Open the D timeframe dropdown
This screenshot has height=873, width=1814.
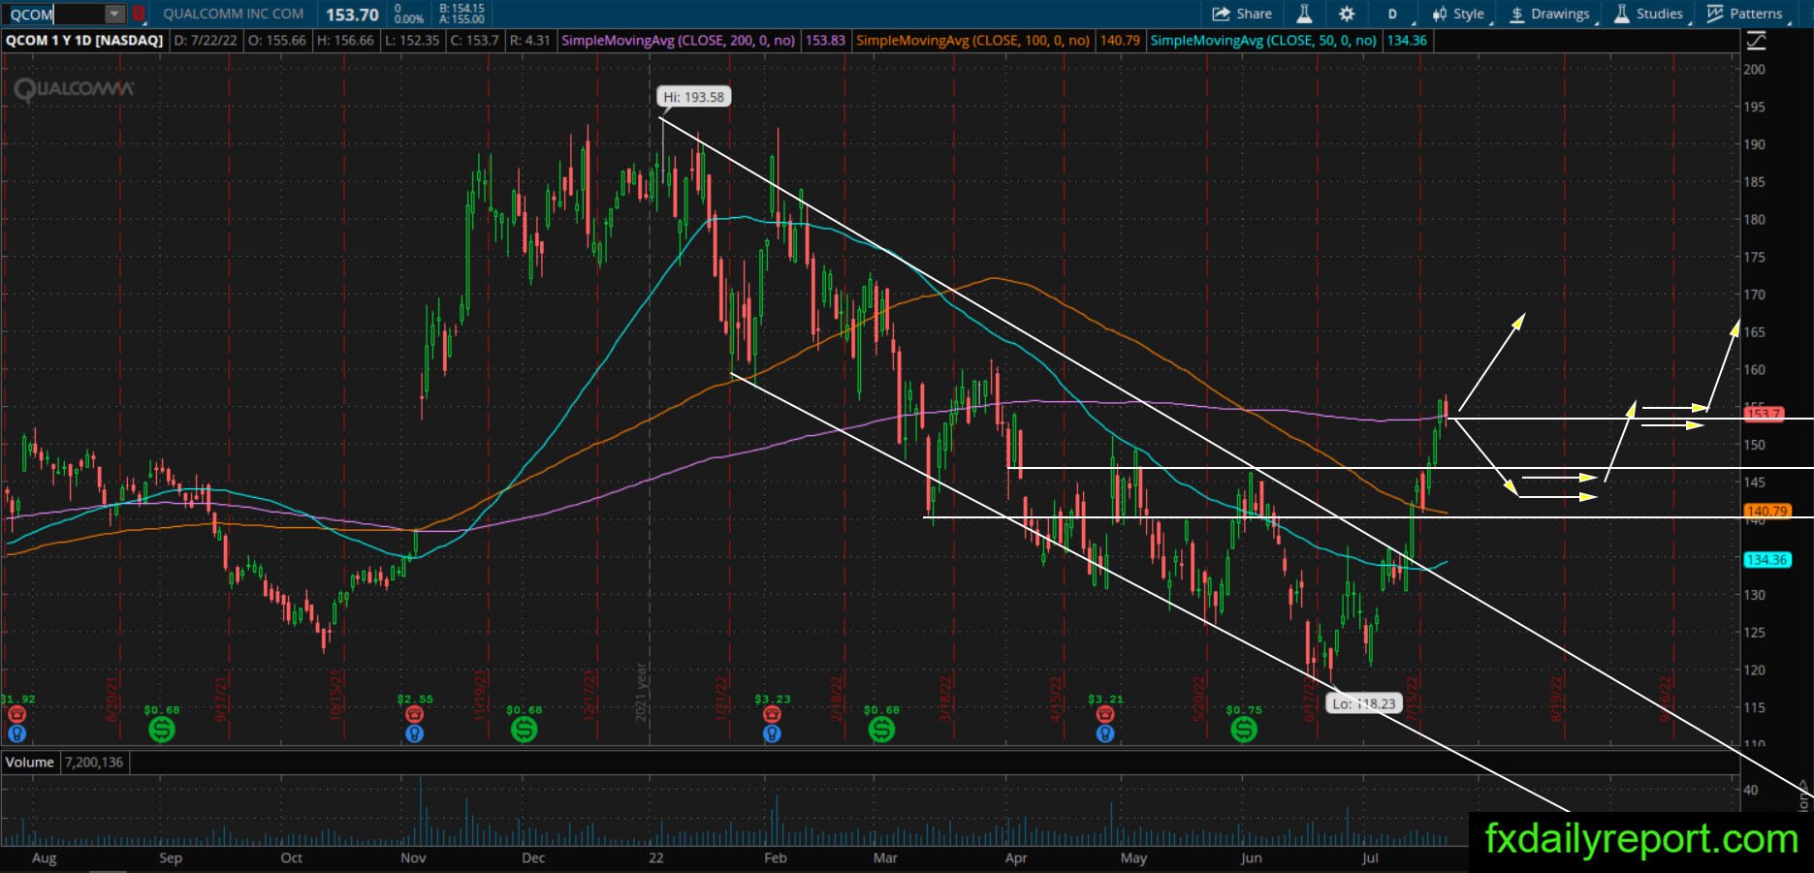[x=1393, y=14]
